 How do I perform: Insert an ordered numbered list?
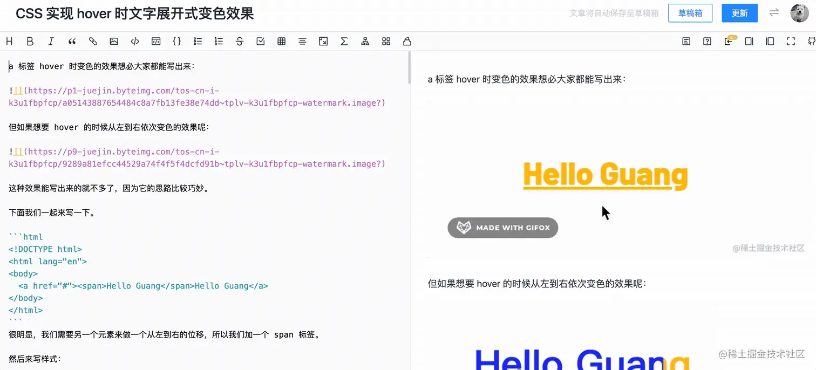tap(219, 42)
